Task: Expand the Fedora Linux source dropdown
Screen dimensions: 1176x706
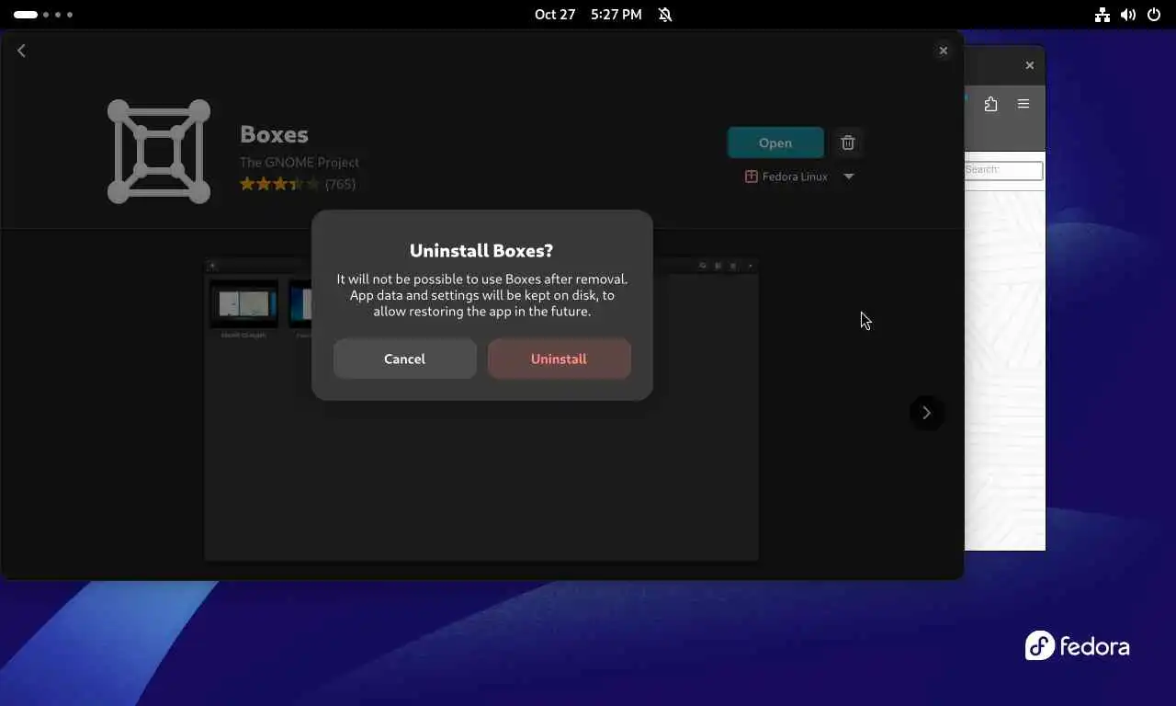Action: pyautogui.click(x=849, y=176)
